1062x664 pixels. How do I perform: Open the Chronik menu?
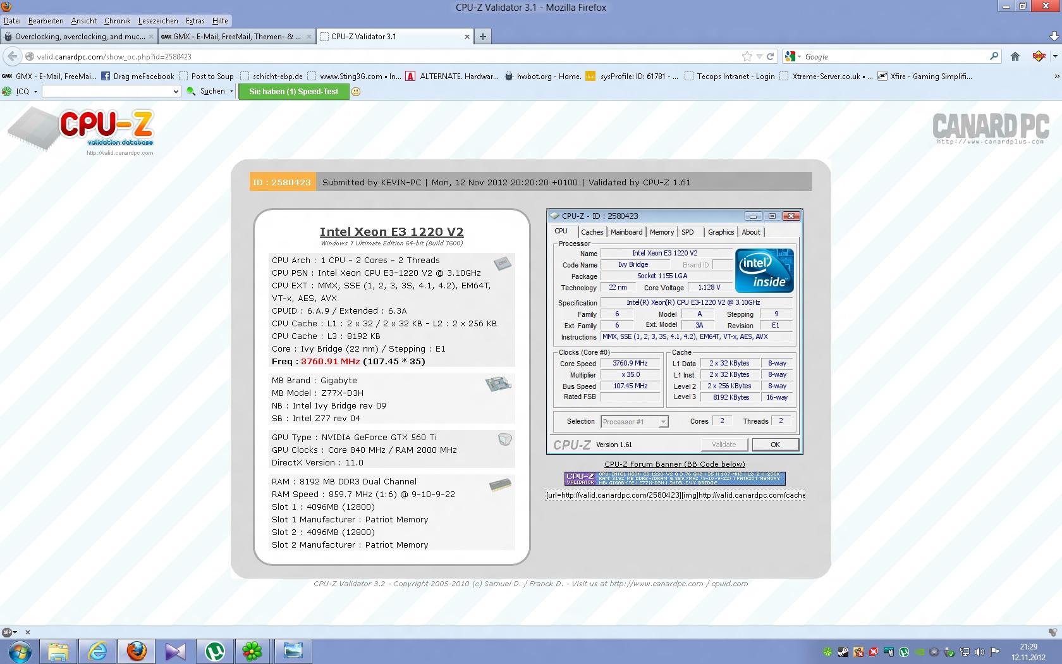(117, 21)
